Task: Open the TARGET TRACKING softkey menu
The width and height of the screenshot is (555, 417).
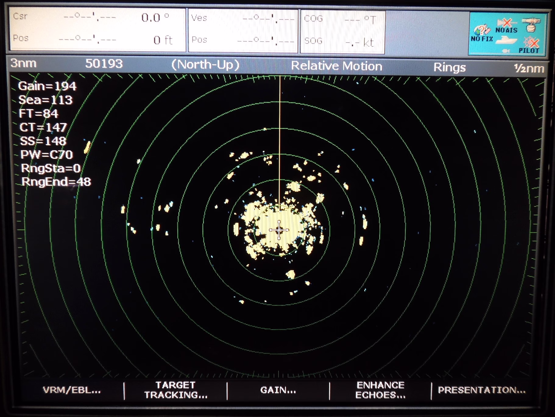Action: pos(176,390)
